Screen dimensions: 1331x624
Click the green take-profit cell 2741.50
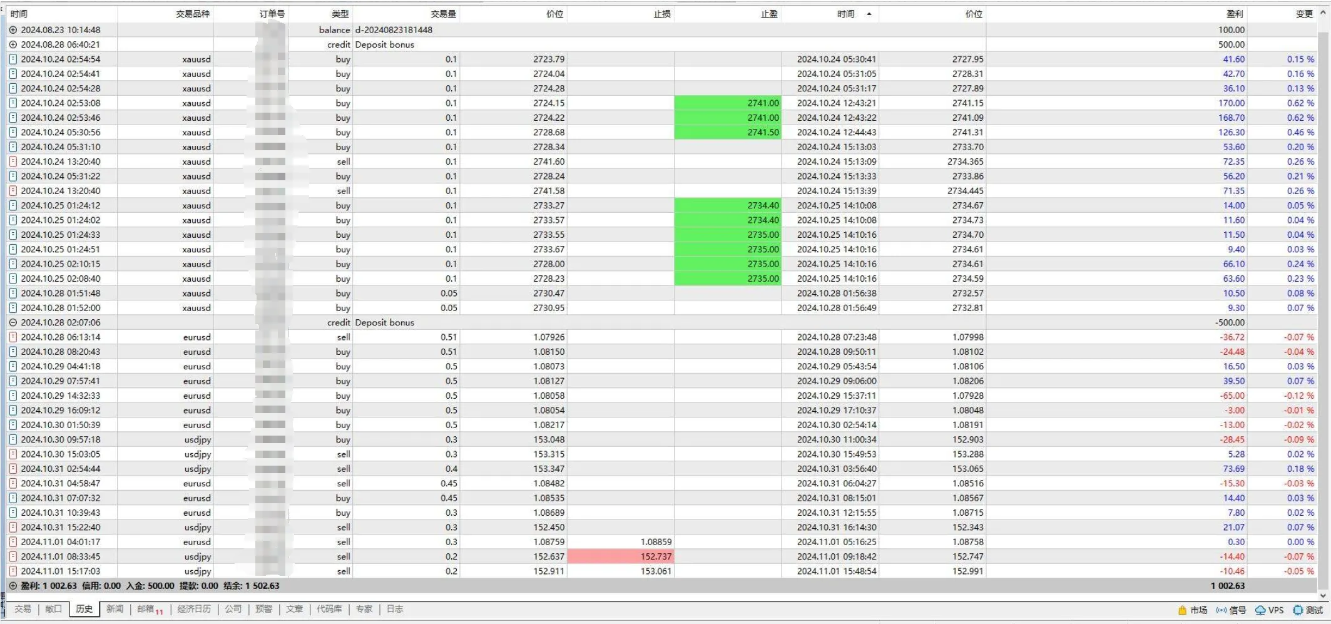click(x=728, y=132)
